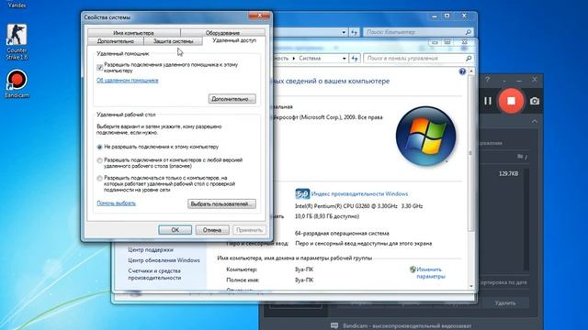Open Bandicam help question mark
This screenshot has height=330, width=588.
487,80
